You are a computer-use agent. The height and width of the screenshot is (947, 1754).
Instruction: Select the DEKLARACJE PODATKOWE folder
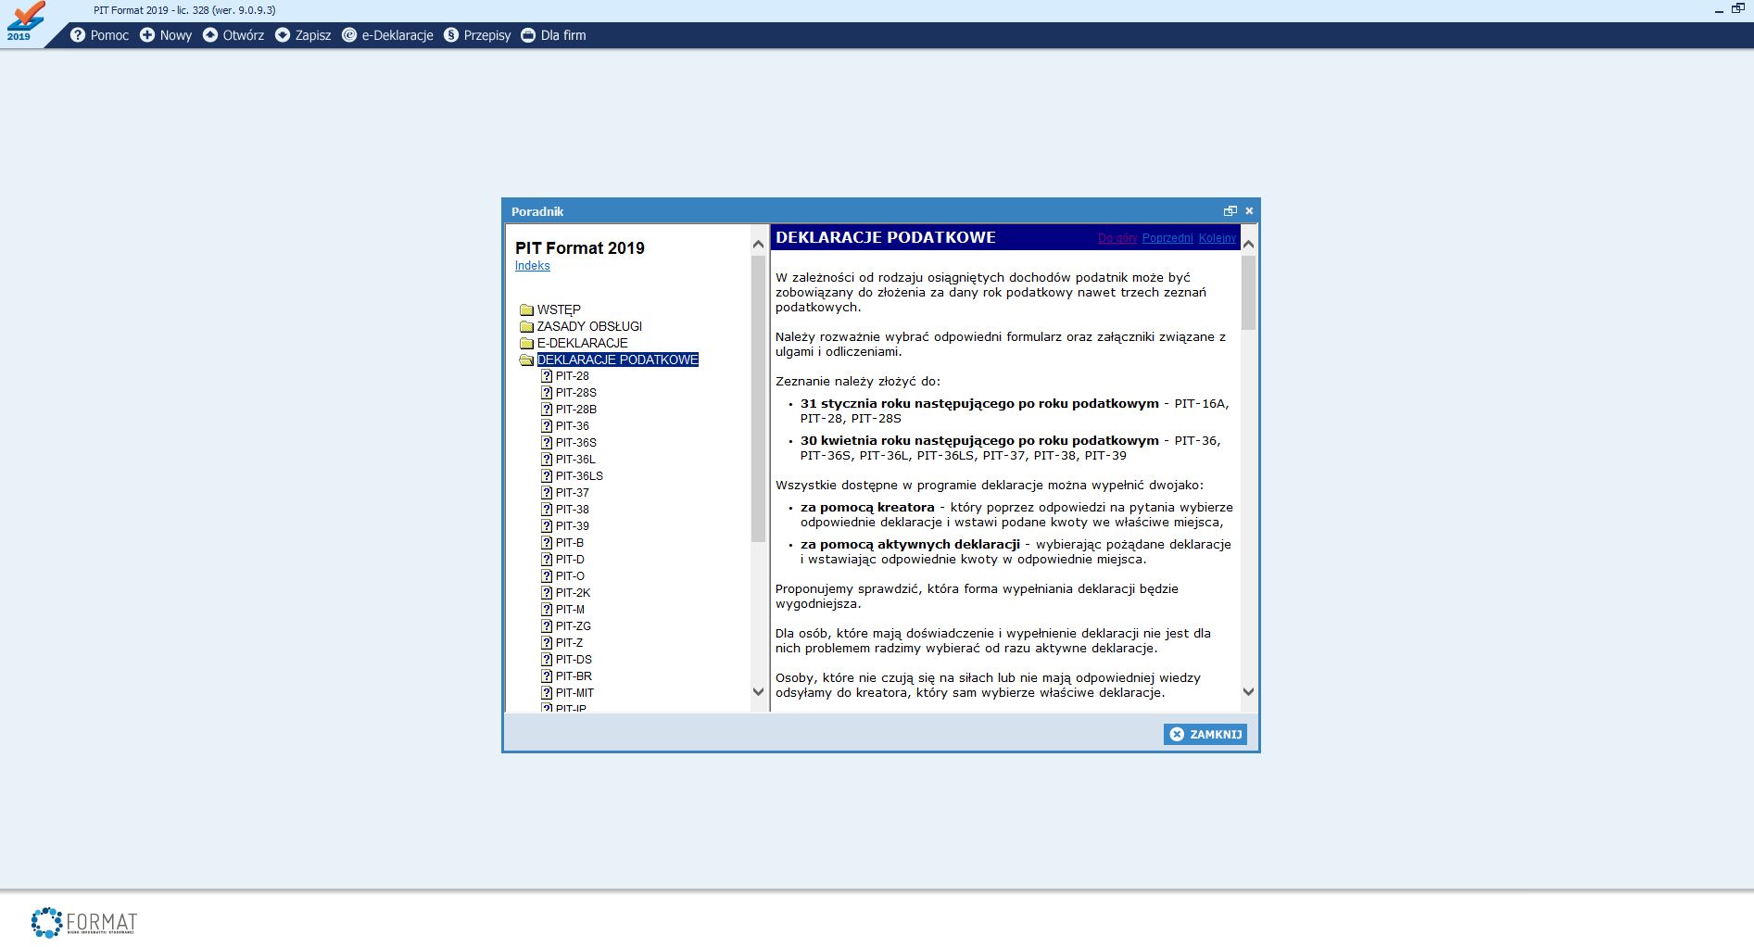pos(617,360)
